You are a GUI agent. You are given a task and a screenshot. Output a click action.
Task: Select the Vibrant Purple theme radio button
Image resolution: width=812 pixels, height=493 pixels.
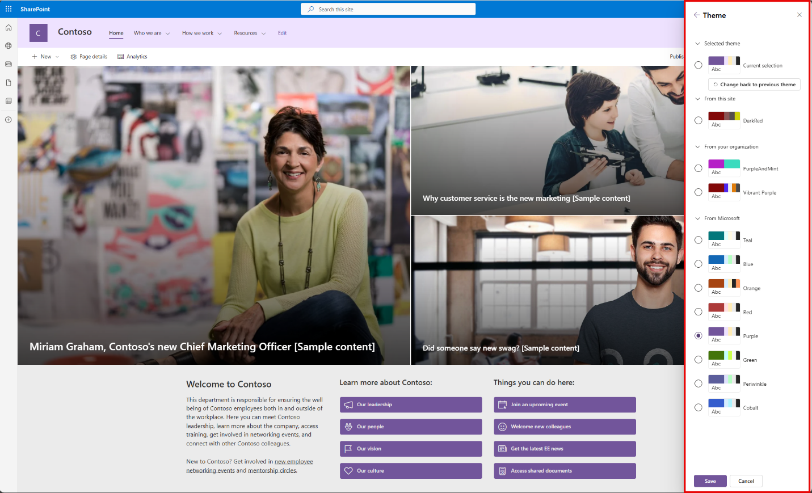point(699,192)
